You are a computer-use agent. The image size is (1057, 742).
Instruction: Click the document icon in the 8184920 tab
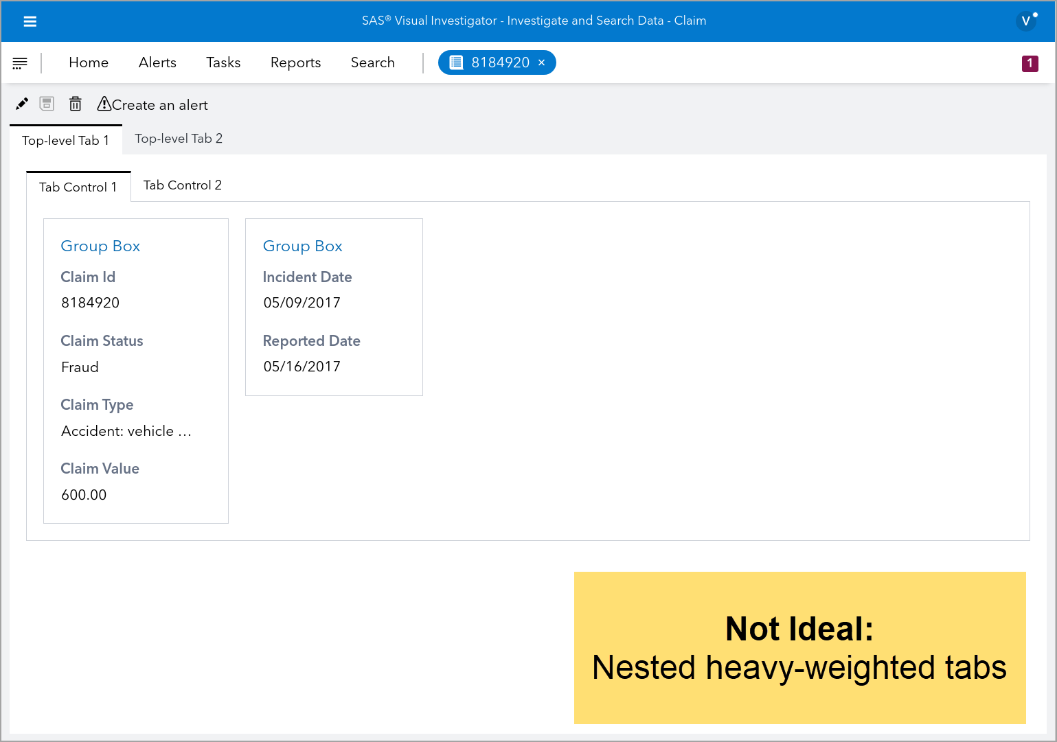click(x=456, y=62)
